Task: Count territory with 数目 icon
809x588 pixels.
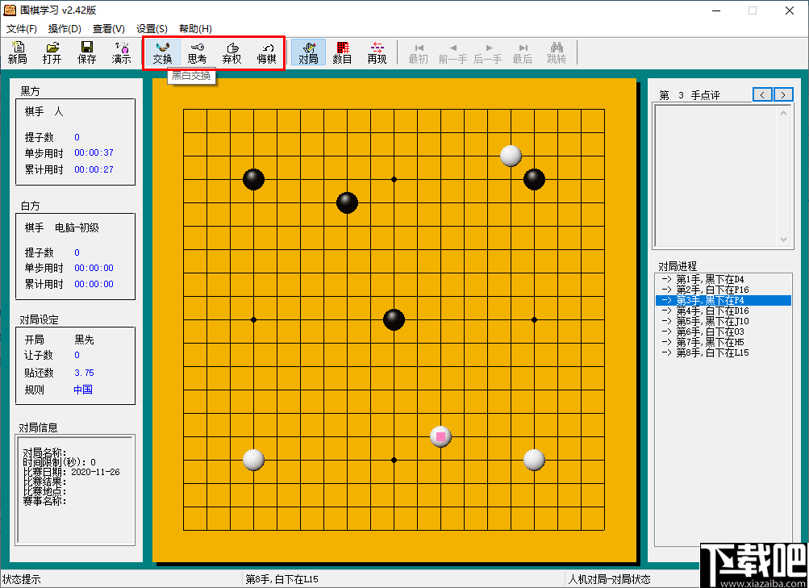Action: click(342, 52)
